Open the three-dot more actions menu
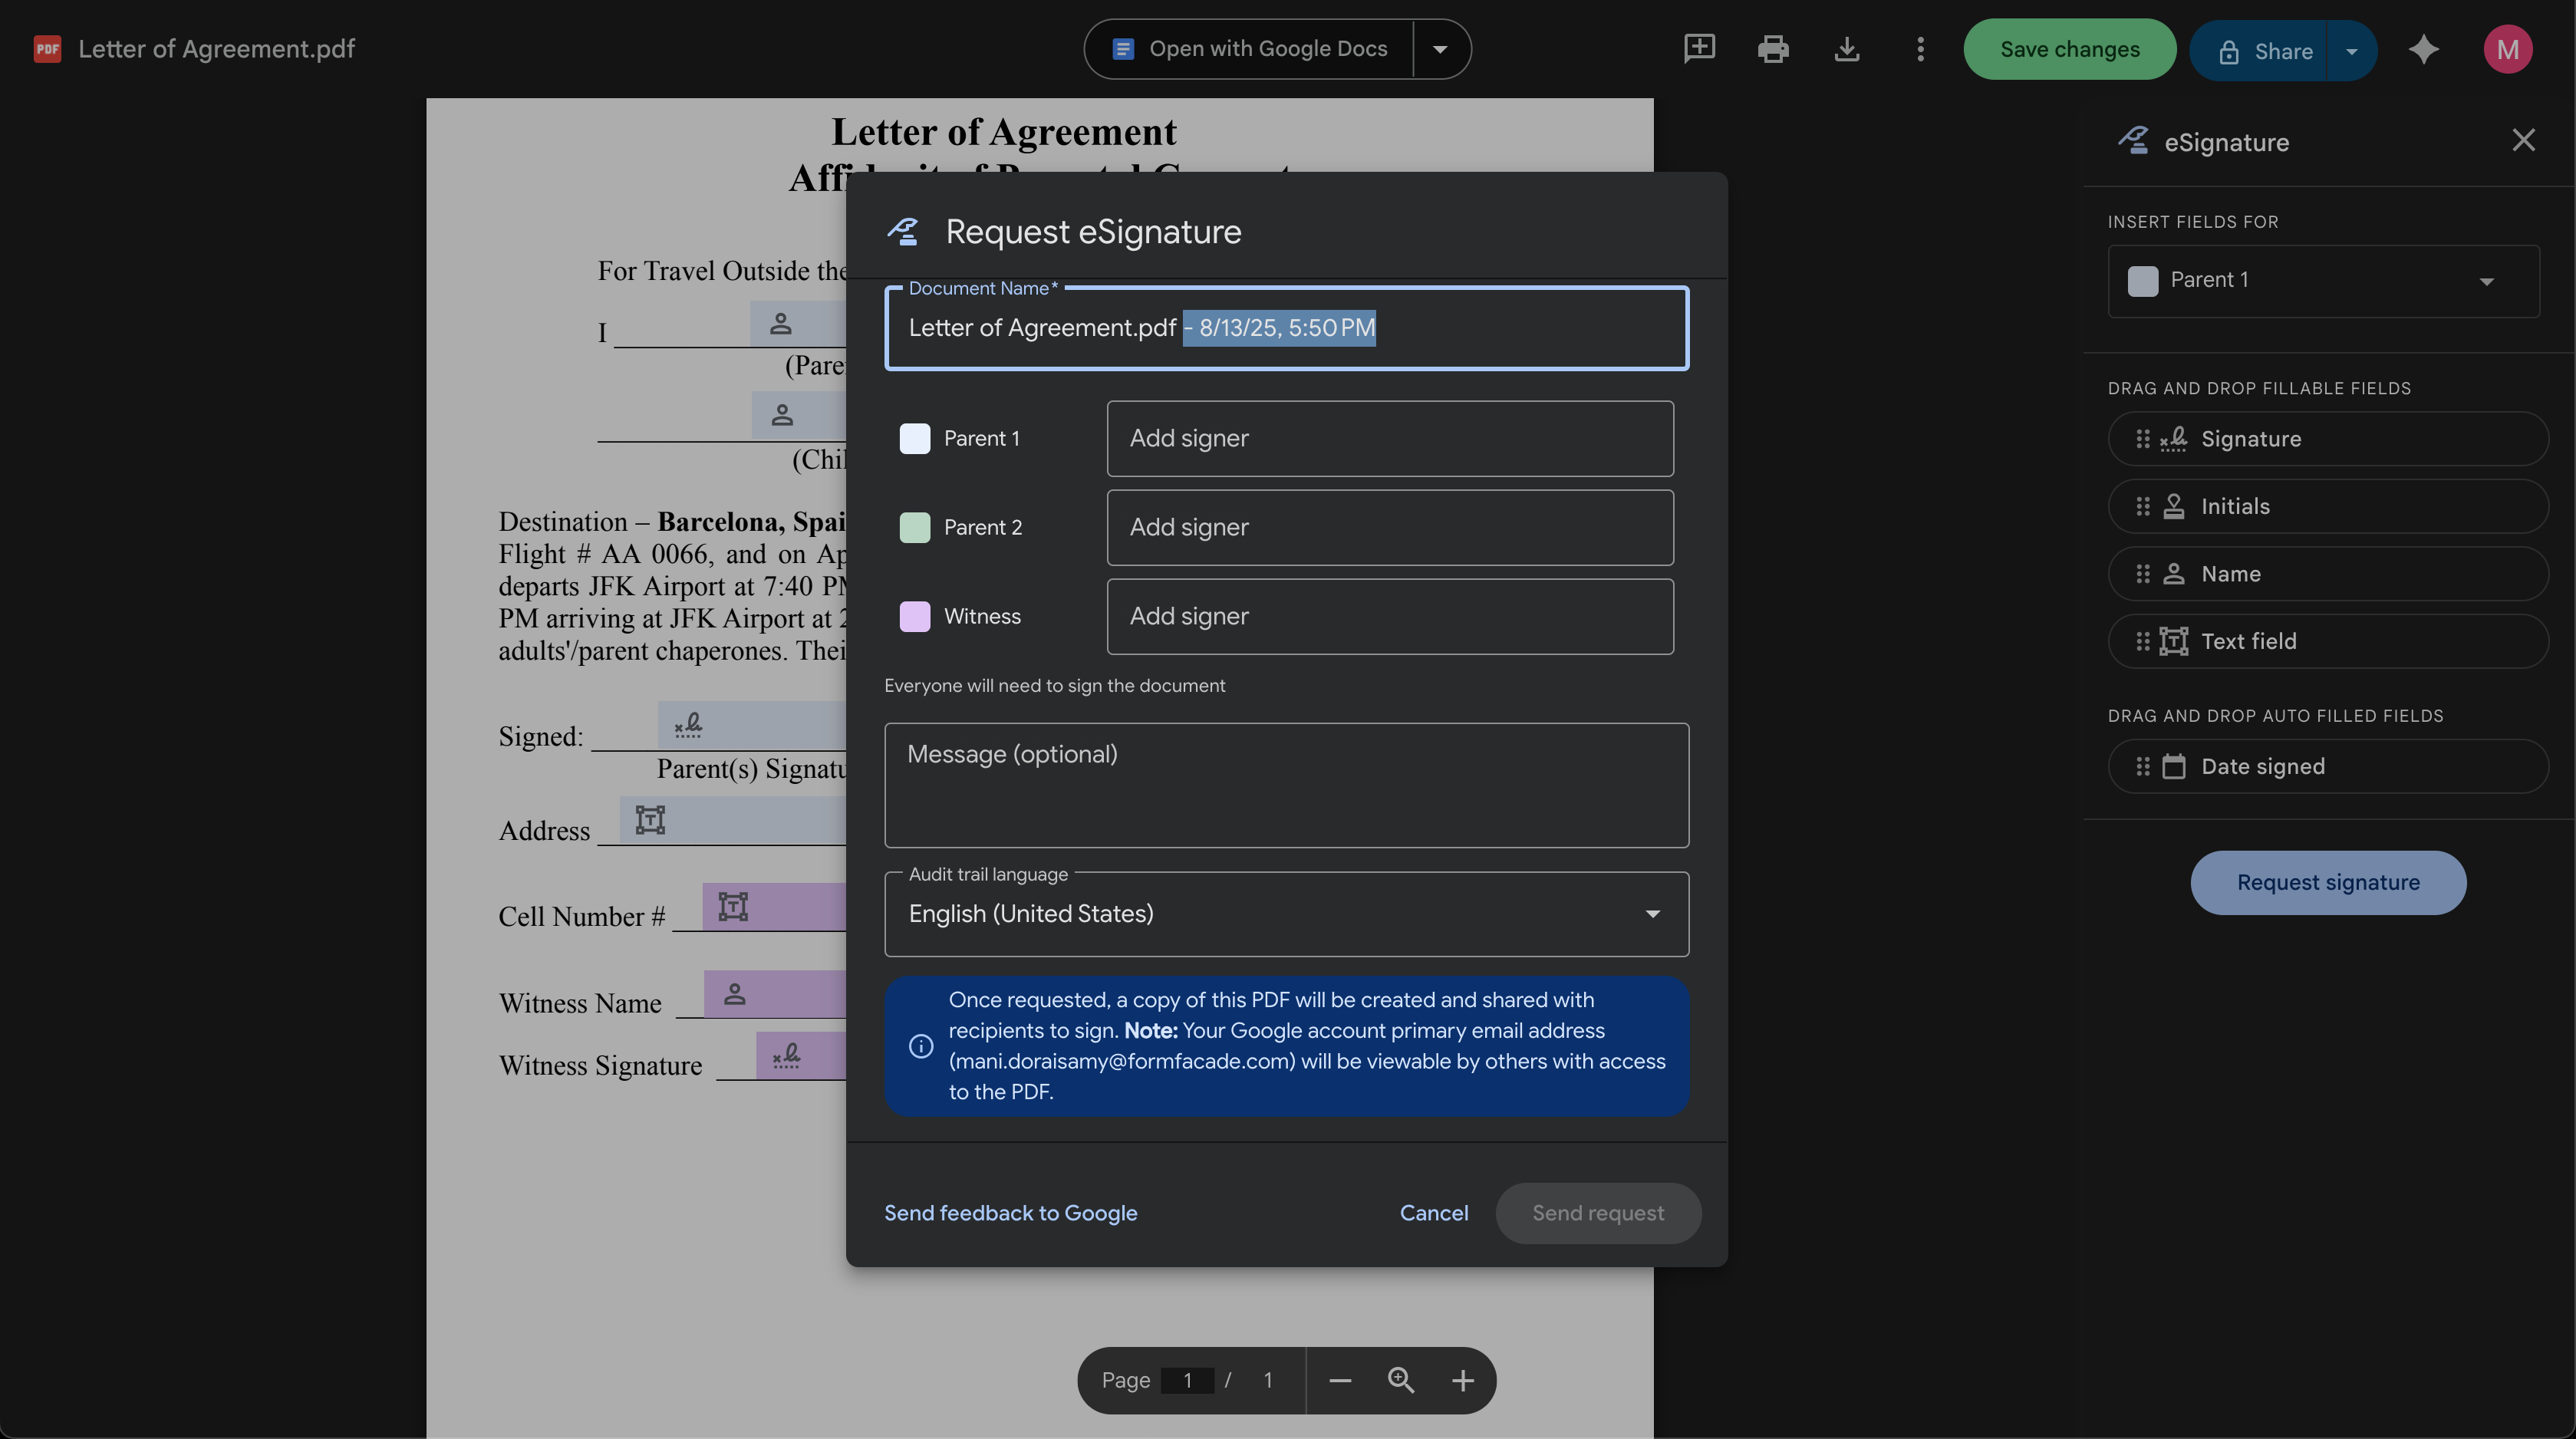Screen dimensions: 2576x1439 pyautogui.click(x=1920, y=49)
